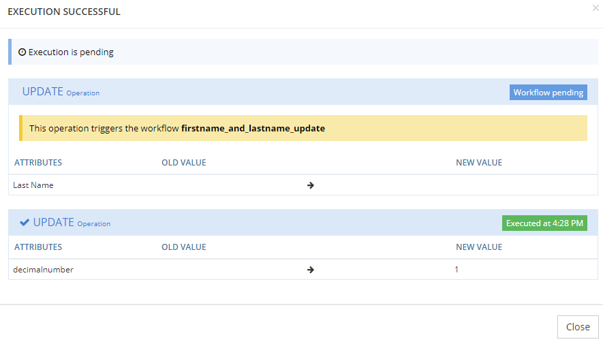Image resolution: width=603 pixels, height=346 pixels.
Task: Select the Last Name attribute cell
Action: [33, 185]
